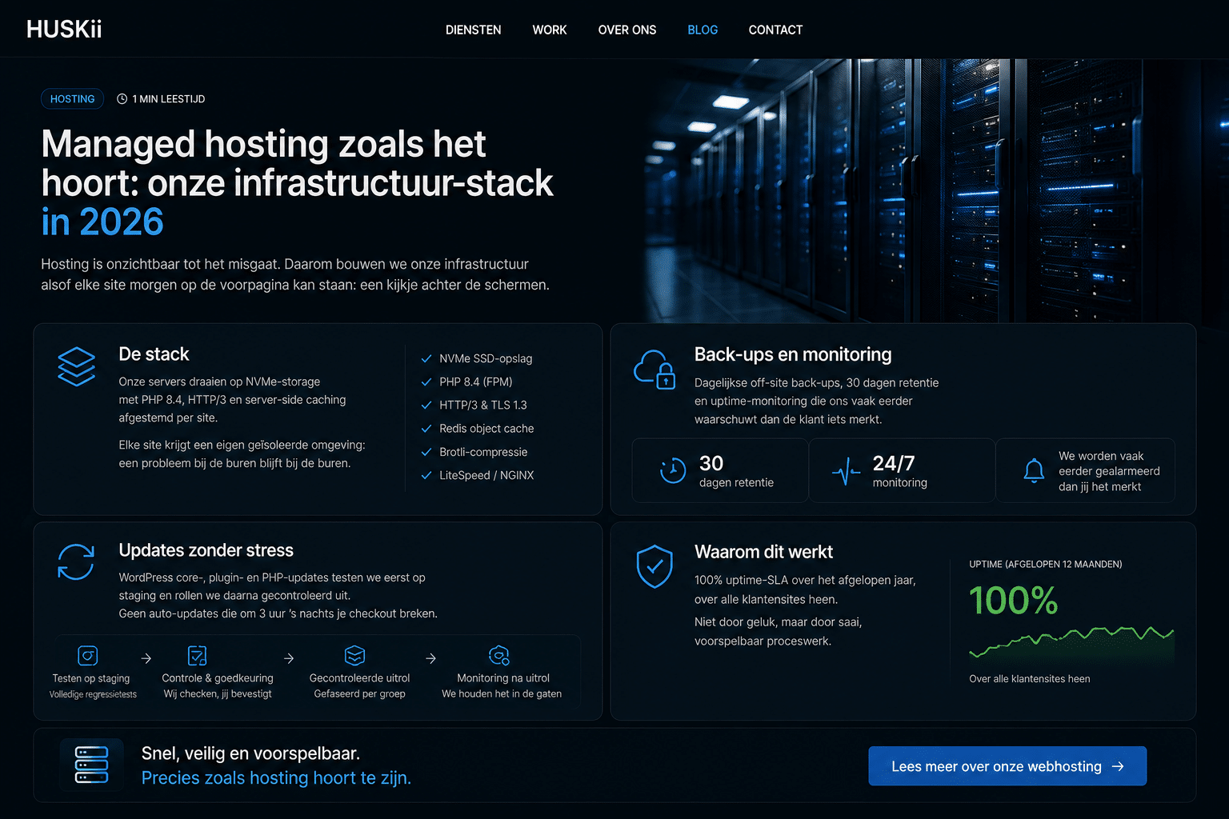The image size is (1229, 819).
Task: Open the DIENSTEN menu item
Action: coord(473,30)
